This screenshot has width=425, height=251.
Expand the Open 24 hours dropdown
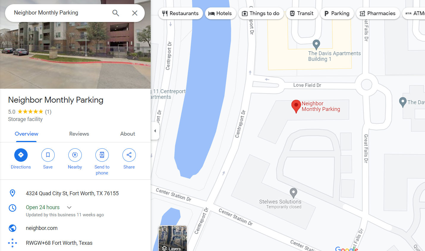point(69,207)
